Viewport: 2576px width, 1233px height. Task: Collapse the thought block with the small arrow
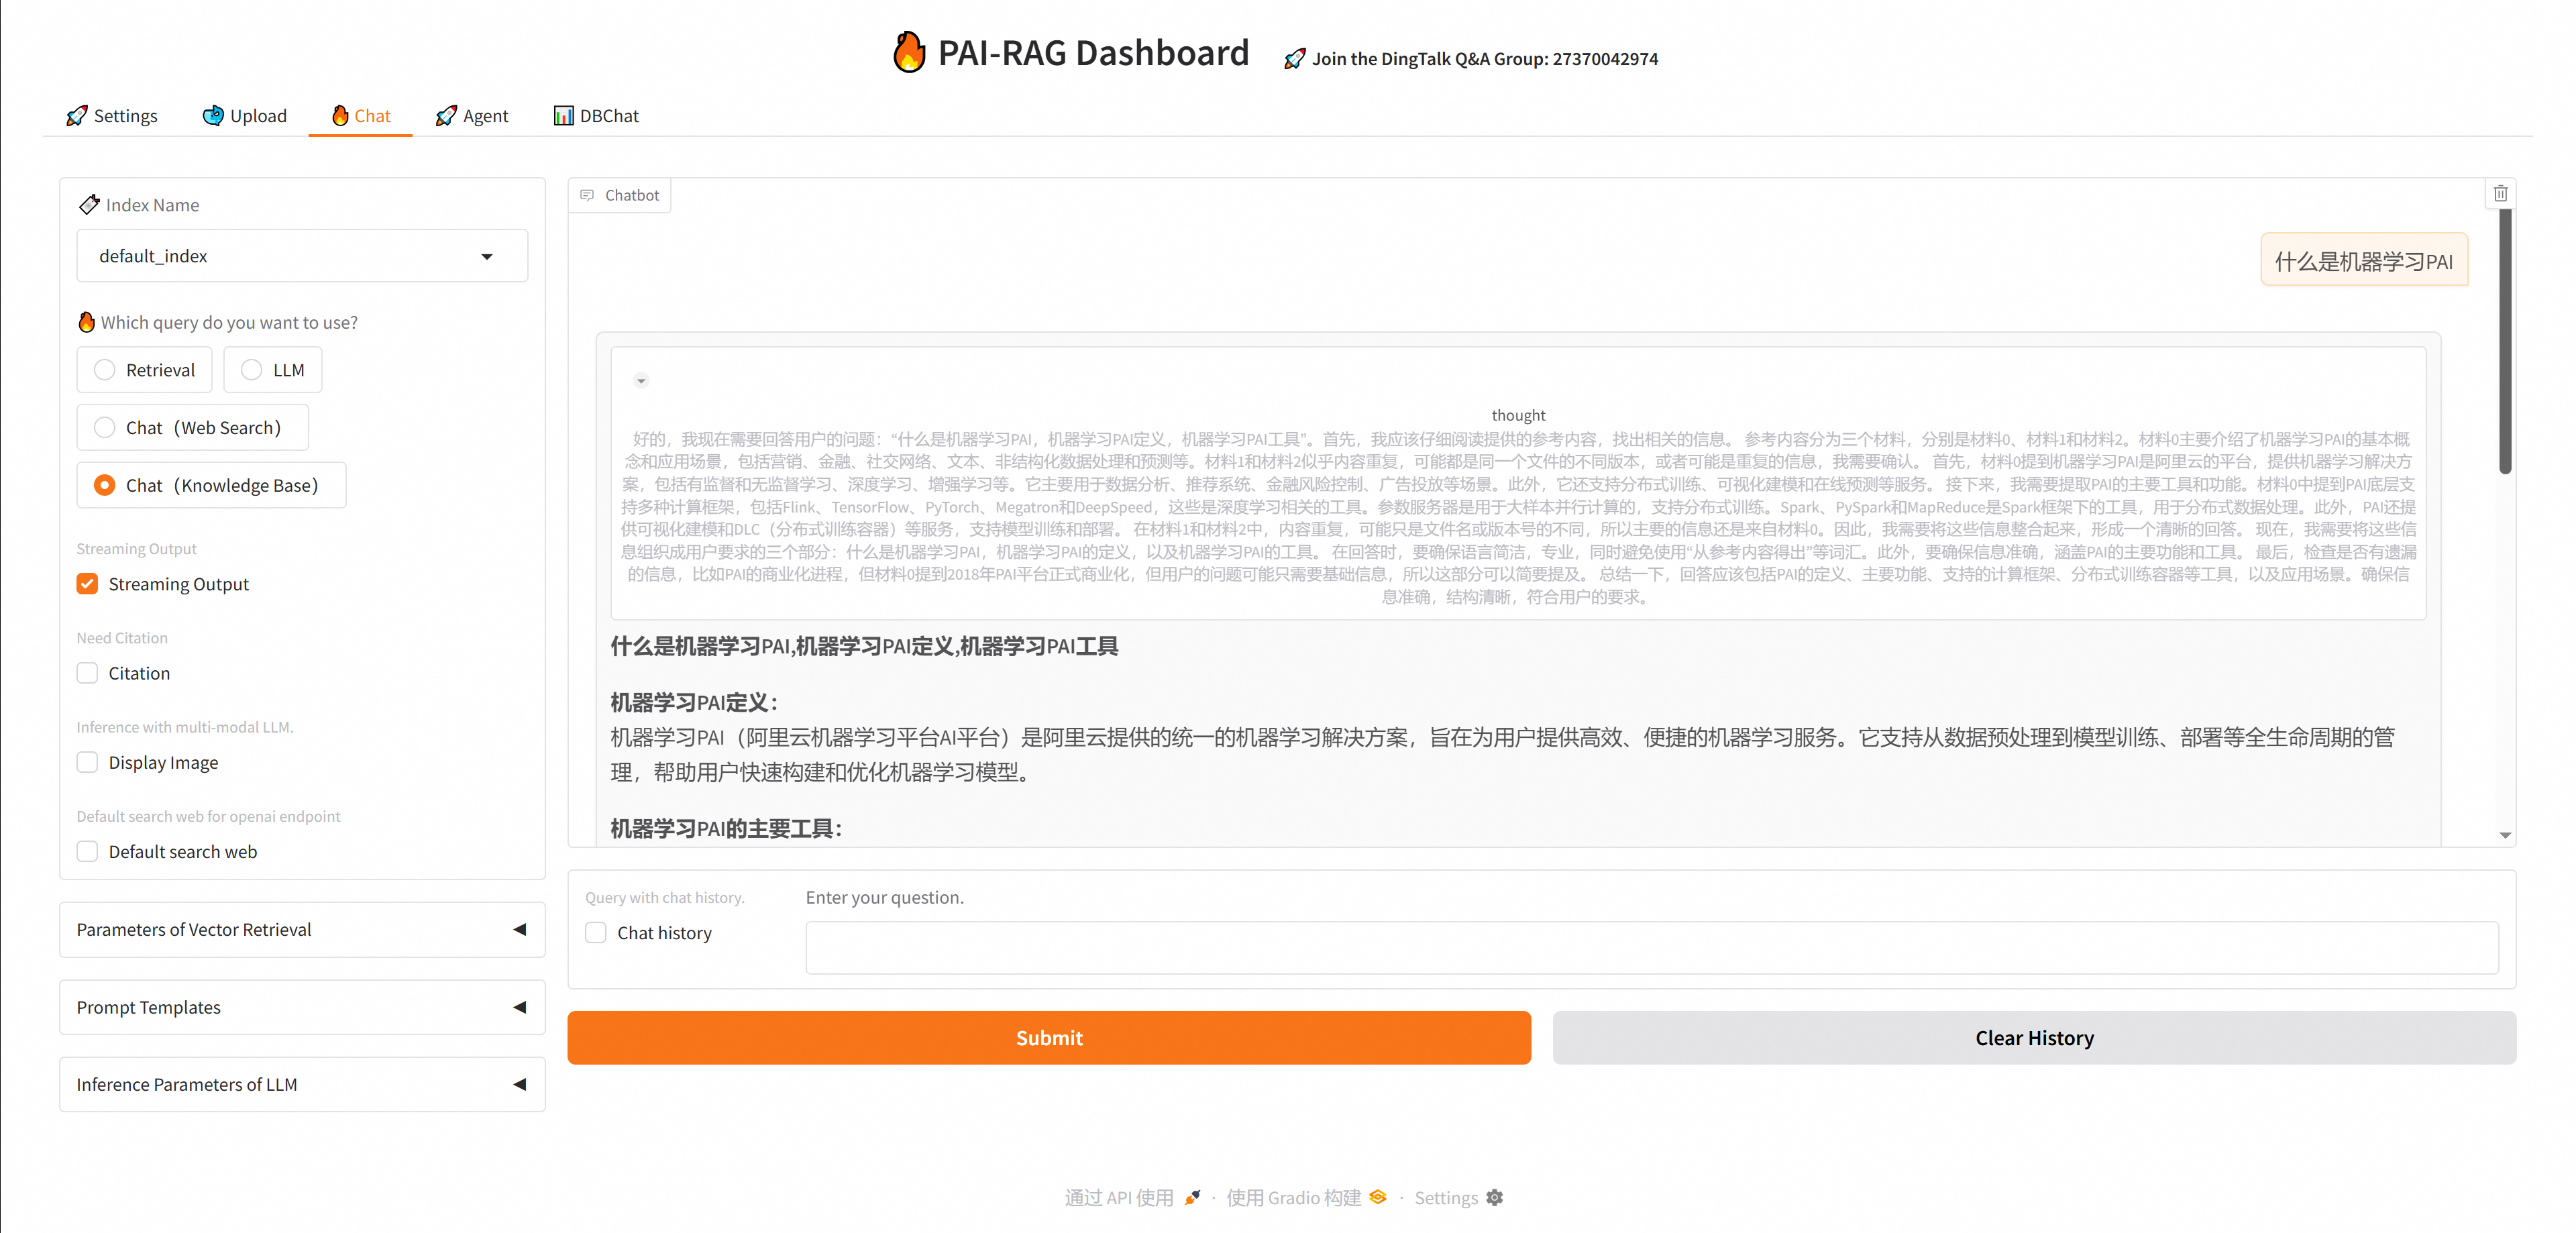(641, 380)
